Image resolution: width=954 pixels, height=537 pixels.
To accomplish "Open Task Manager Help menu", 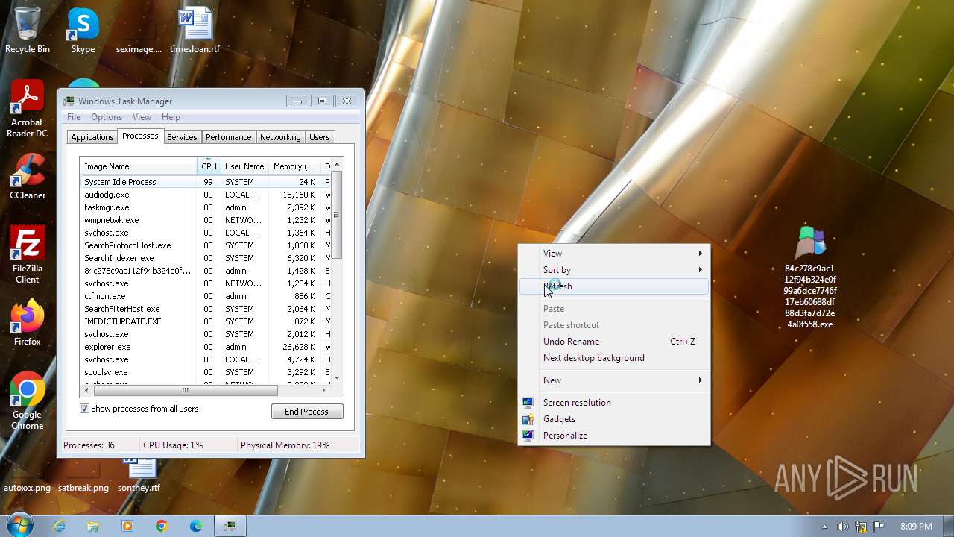I will tap(171, 117).
